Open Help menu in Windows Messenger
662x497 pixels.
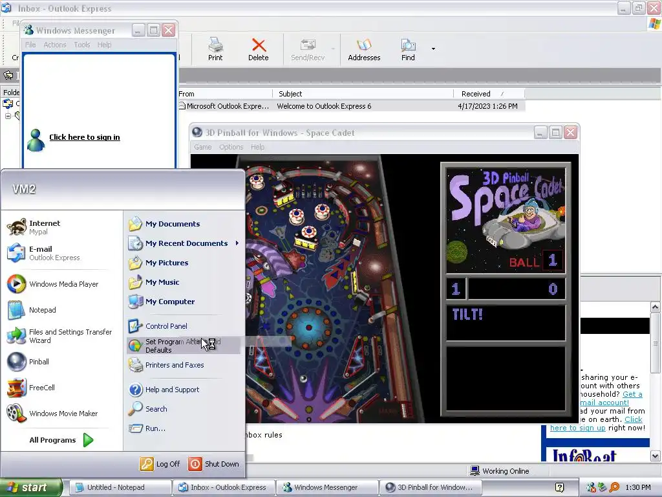tap(104, 45)
